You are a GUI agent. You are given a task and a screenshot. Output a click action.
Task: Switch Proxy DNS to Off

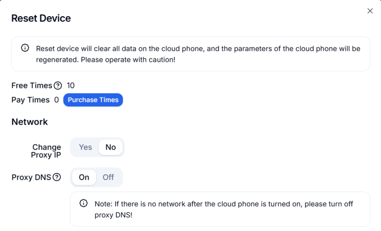point(109,177)
